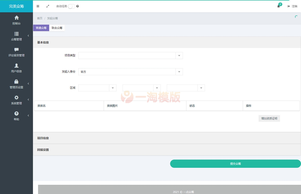301x194 pixels.
Task: Expand the 回报设置 section
Action: [x=43, y=150]
